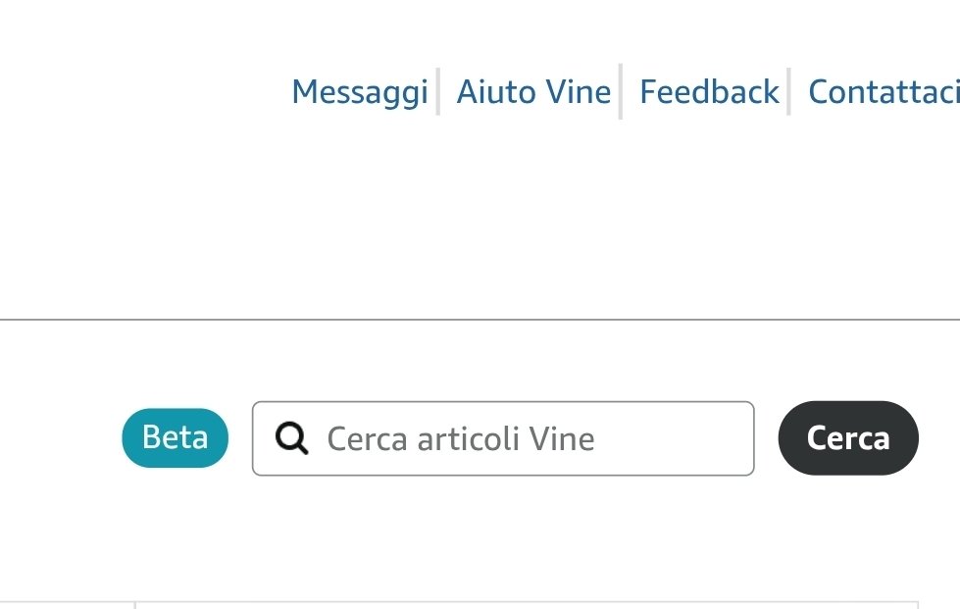The image size is (960, 609).
Task: Click the placeholder text Cerca articoli Vine
Action: (x=461, y=438)
